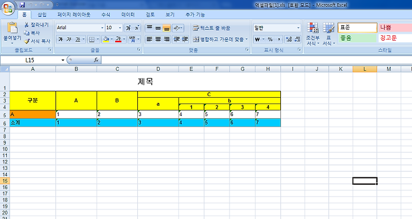Apply yellow fill color bucket
412x219 pixels.
coord(106,39)
